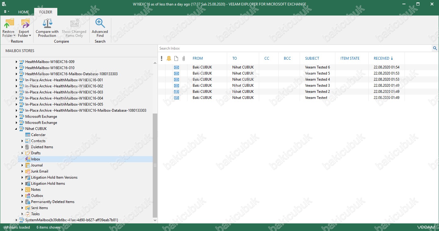Sort by TO column
439x231 pixels.
[x=234, y=58]
